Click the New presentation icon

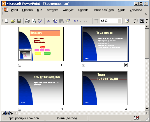6,21
